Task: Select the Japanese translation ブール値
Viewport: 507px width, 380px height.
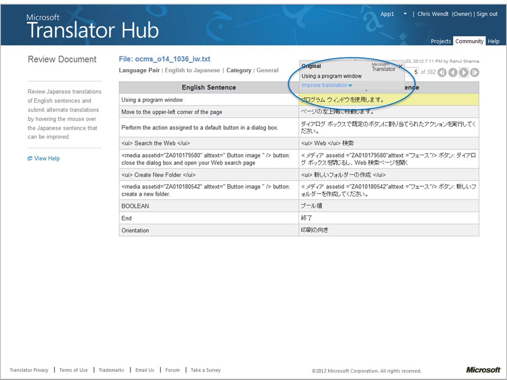Action: (x=389, y=206)
